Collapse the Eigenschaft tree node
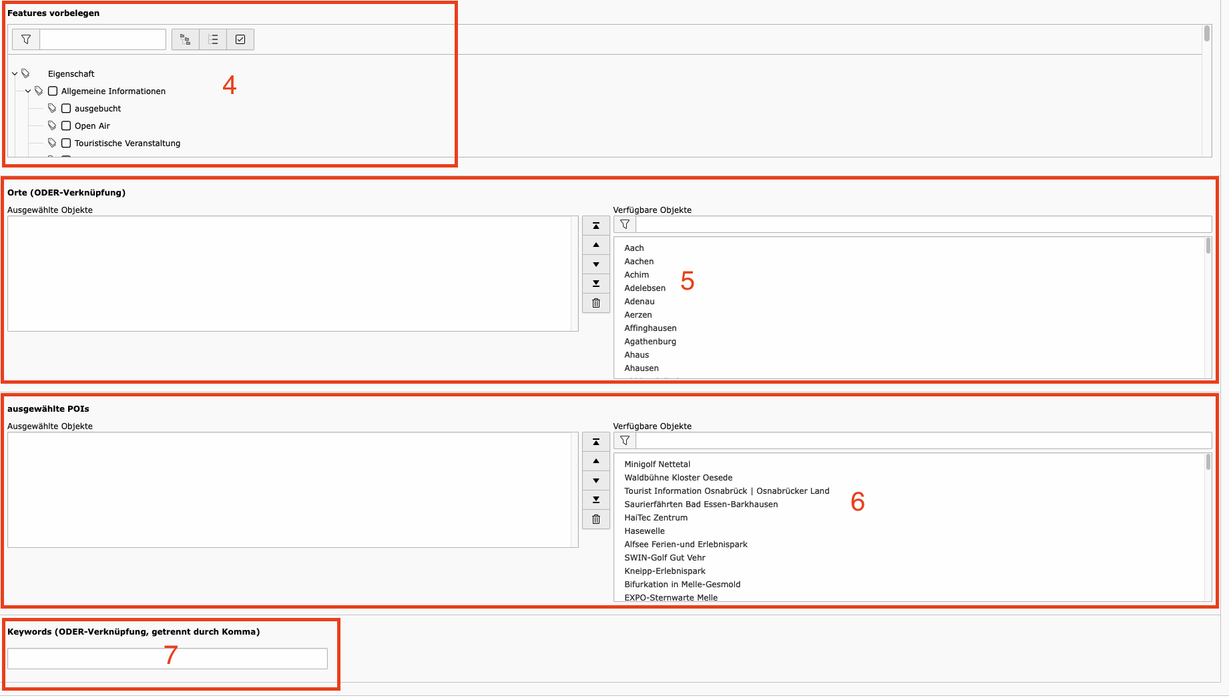This screenshot has width=1229, height=698. (15, 74)
